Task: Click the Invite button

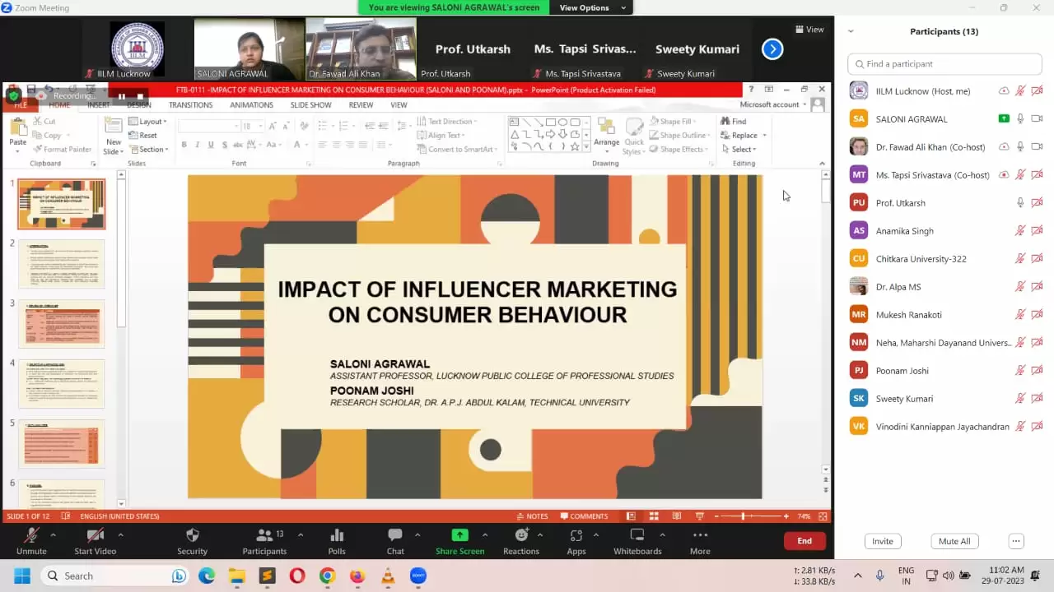Action: (883, 541)
